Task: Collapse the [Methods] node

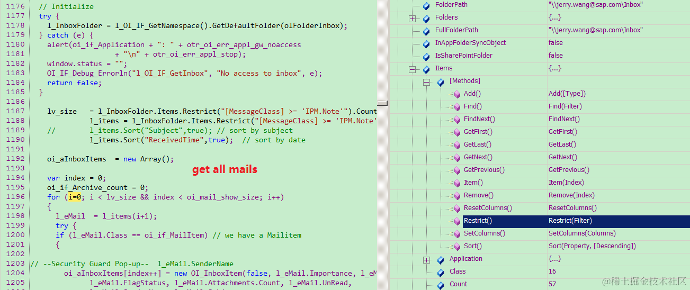Action: 426,82
